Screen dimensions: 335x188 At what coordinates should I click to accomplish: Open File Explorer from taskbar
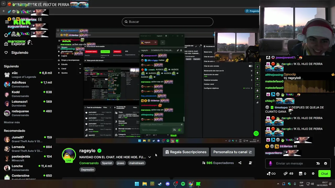(x=144, y=184)
